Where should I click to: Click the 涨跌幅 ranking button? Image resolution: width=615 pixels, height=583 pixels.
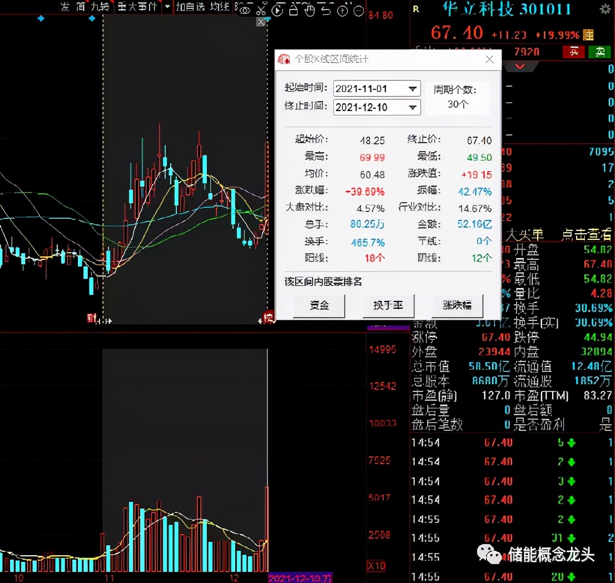(457, 305)
